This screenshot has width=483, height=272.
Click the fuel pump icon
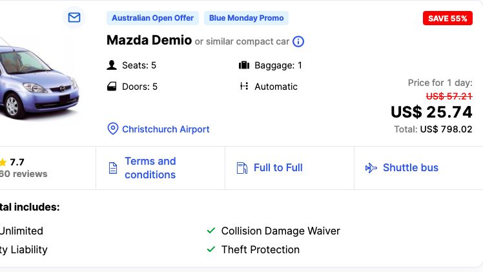pos(242,168)
